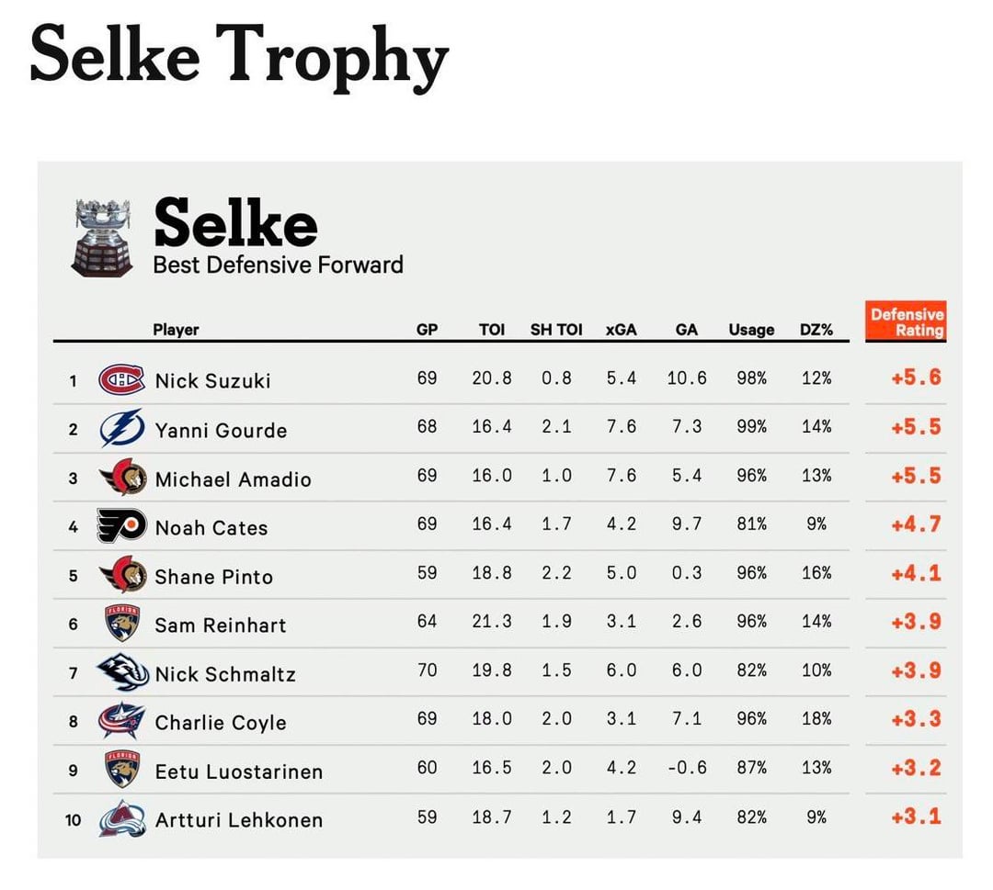This screenshot has height=890, width=993.
Task: Click the Montreal Canadiens logo beside Nick Suzuki
Action: pyautogui.click(x=121, y=379)
